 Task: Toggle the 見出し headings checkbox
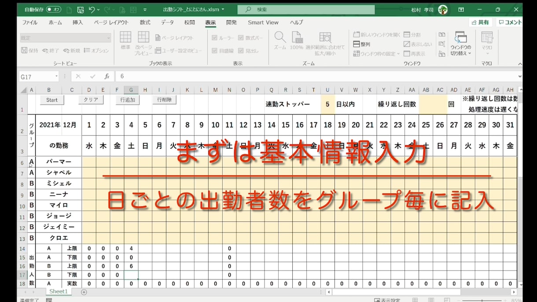(x=248, y=51)
